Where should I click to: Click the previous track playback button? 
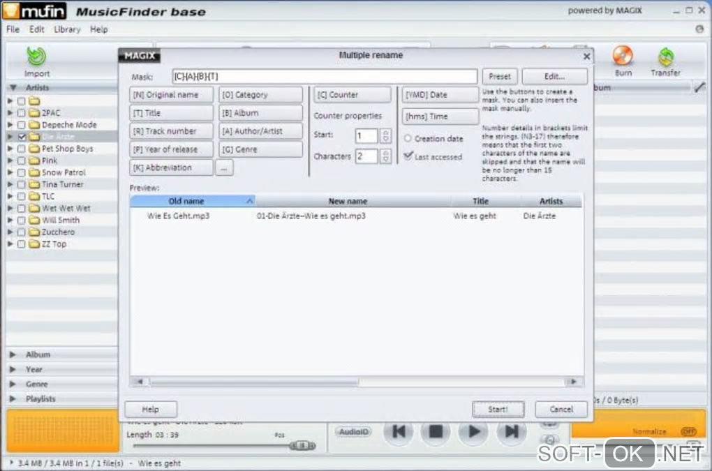point(399,431)
